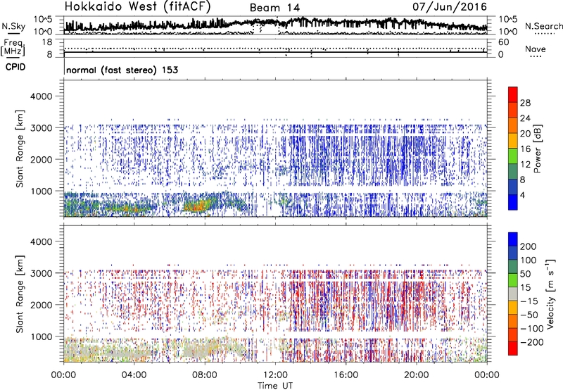Click the 60 Nave tick label
Screen dimensions: 563x390
click(504, 42)
